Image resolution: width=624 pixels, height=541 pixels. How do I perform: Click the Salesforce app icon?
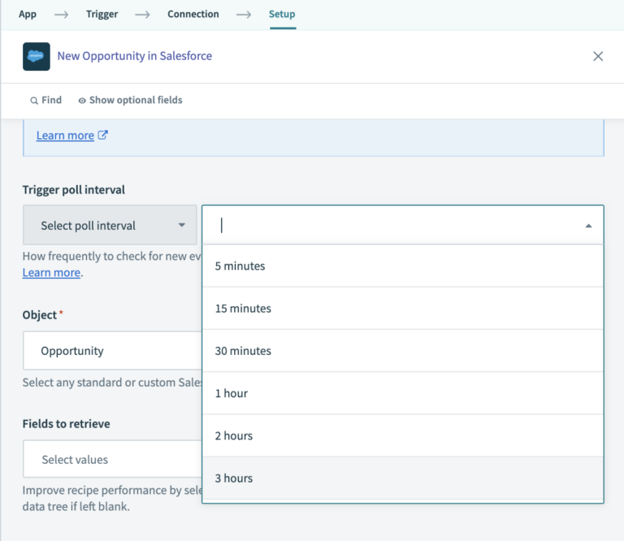click(x=37, y=57)
